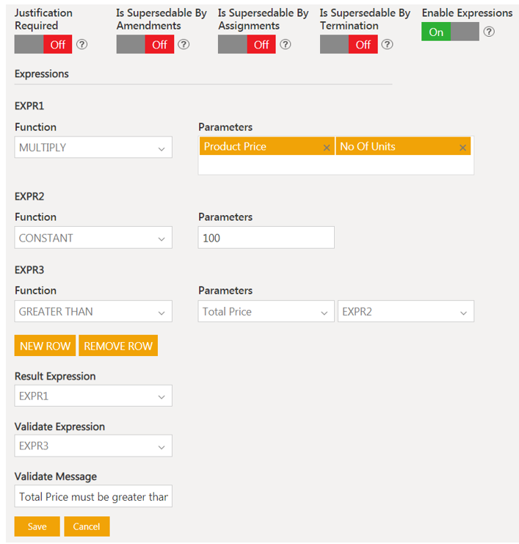The height and width of the screenshot is (544, 519).
Task: Expand the GREATER THAN function dropdown
Action: point(93,311)
